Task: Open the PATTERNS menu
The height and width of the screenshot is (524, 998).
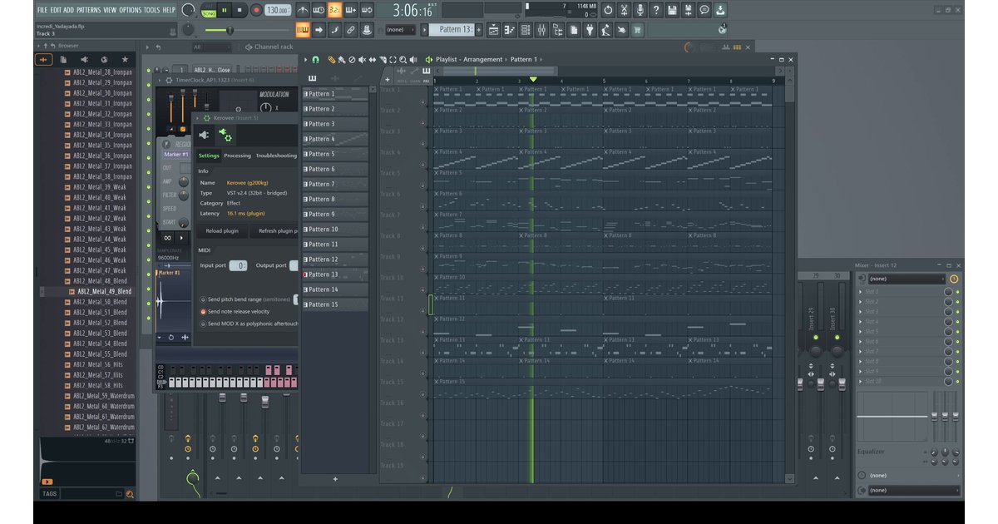Action: click(x=88, y=10)
